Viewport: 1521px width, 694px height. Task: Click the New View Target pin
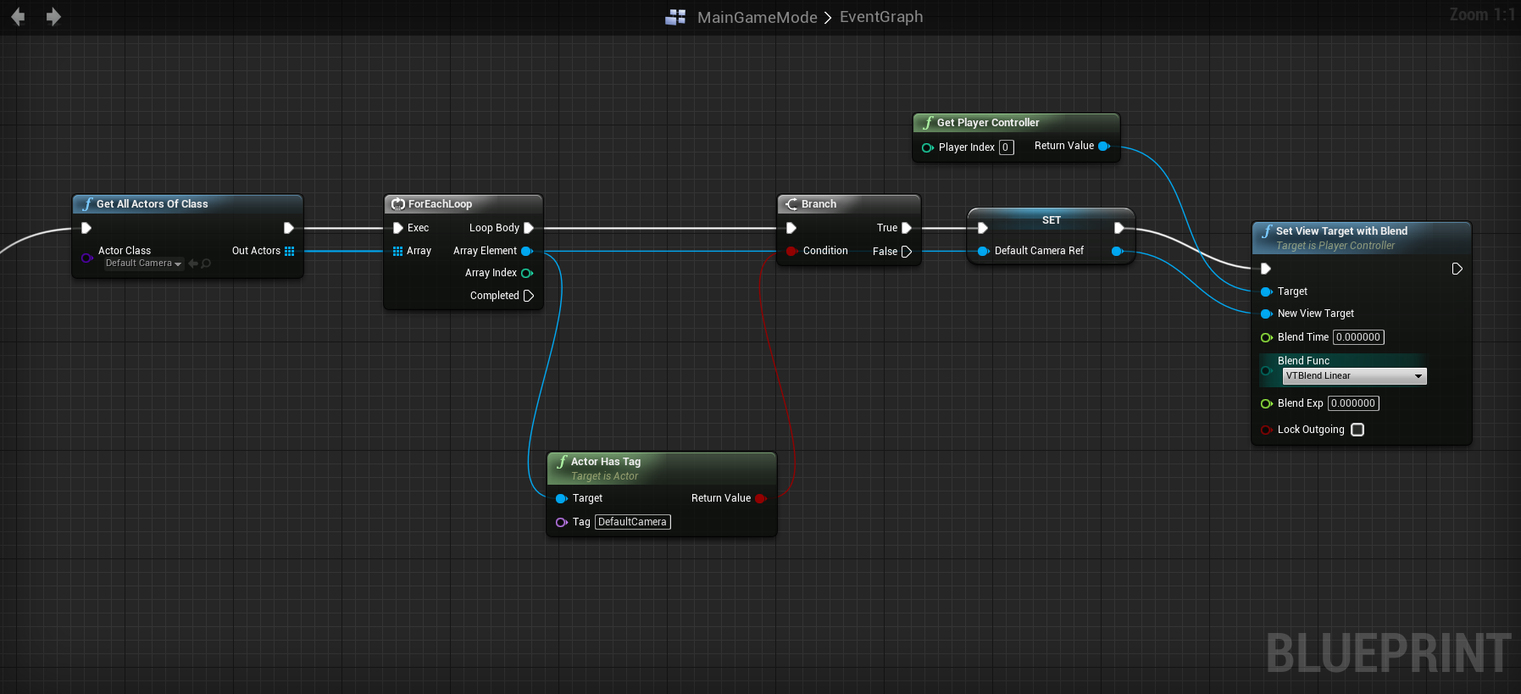coord(1266,314)
